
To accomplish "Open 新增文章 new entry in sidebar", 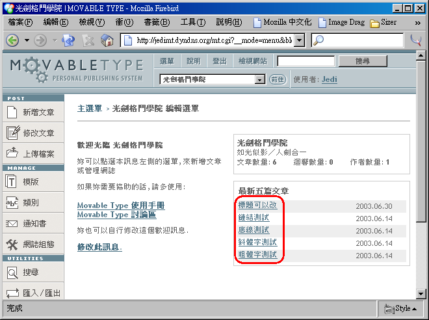I will coord(33,112).
